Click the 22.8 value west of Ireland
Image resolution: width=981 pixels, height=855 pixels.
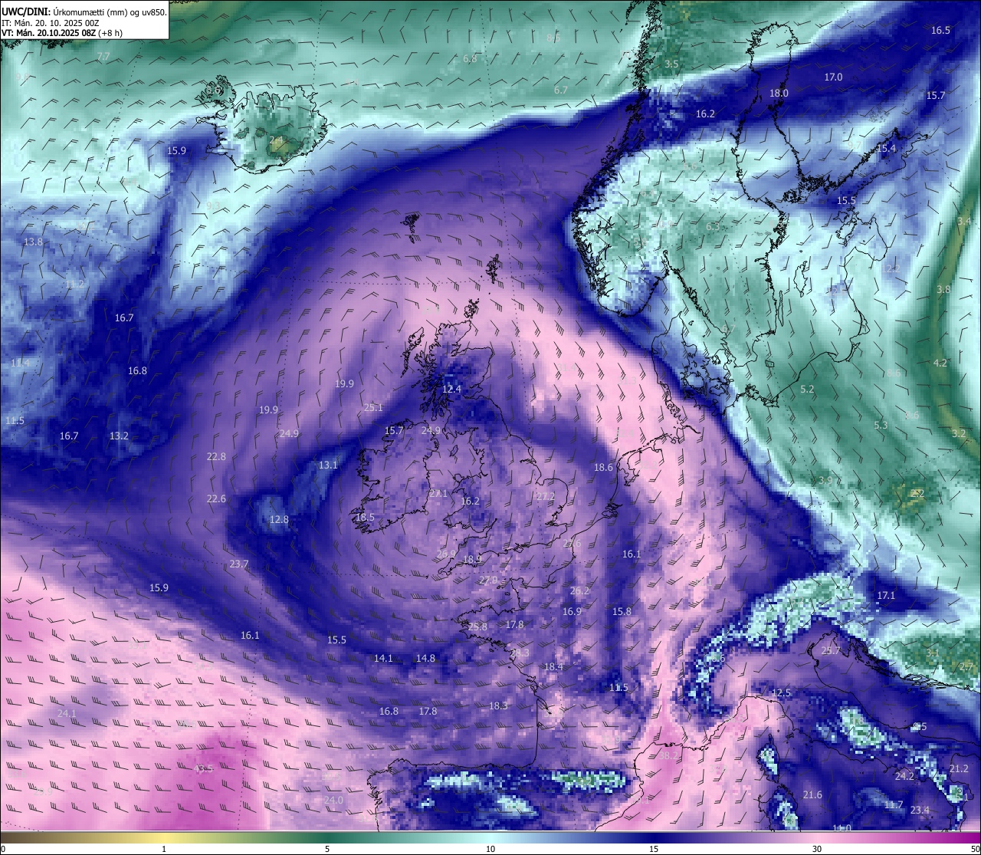point(216,457)
